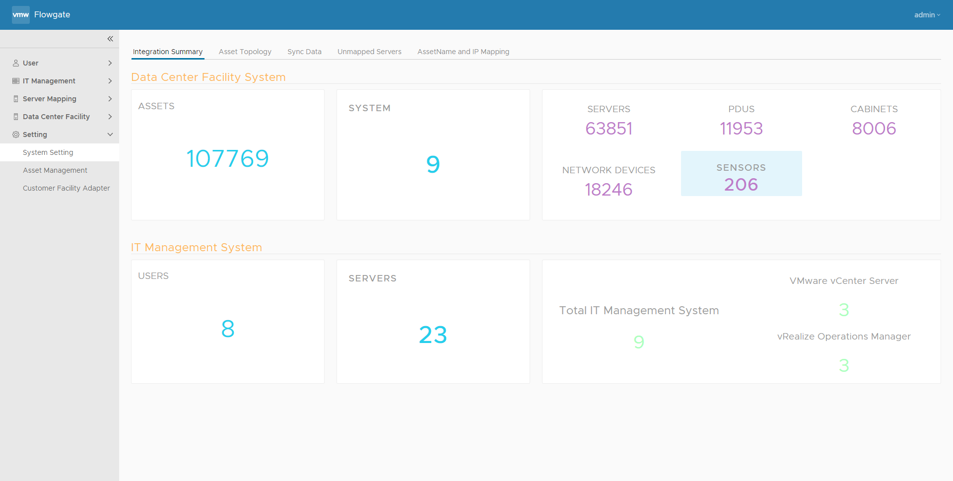
Task: Click the cabinets count 8006
Action: point(874,129)
